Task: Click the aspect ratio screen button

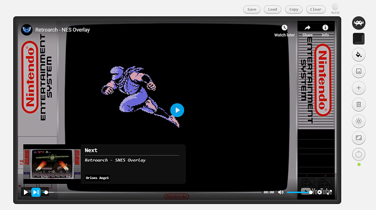Action: [359, 138]
